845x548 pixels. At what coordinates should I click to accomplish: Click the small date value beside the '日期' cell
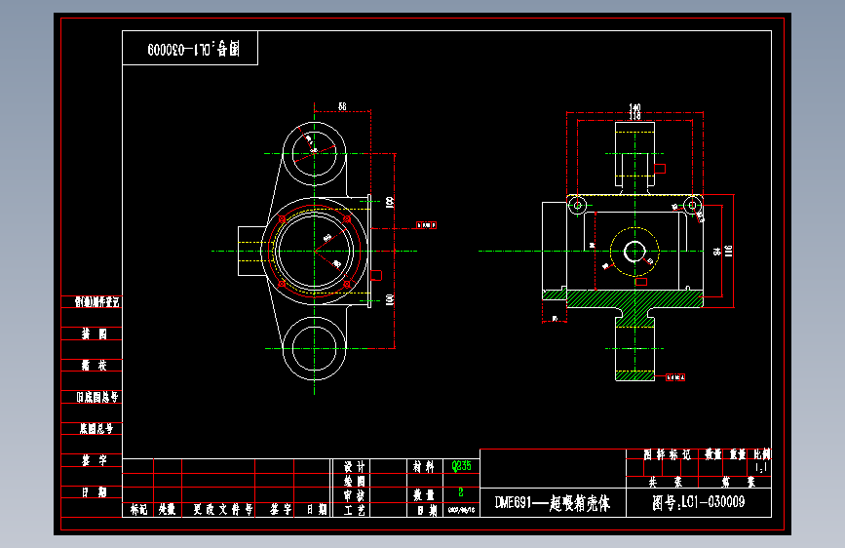(461, 510)
